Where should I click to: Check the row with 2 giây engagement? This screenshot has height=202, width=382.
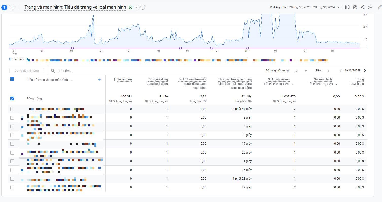12,117
